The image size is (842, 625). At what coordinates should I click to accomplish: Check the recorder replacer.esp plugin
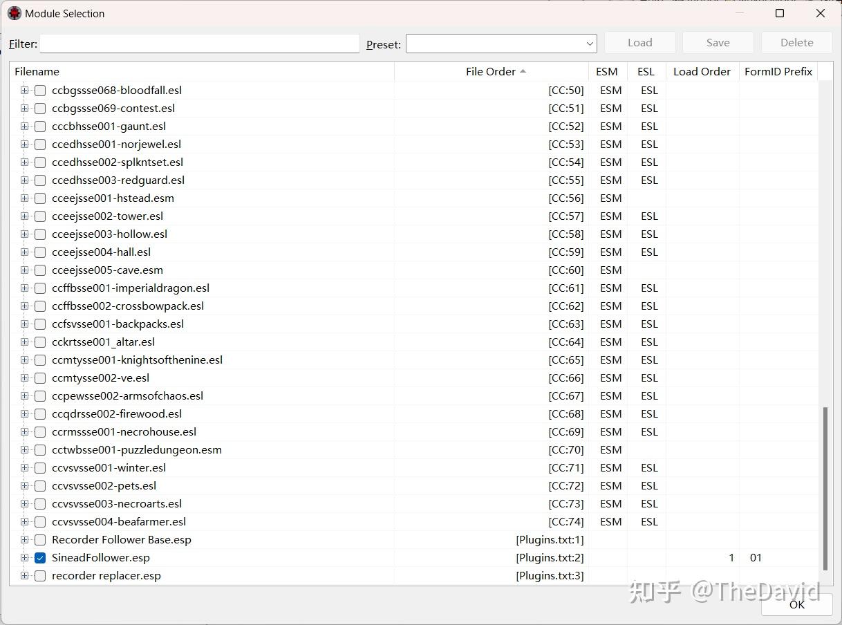click(40, 575)
